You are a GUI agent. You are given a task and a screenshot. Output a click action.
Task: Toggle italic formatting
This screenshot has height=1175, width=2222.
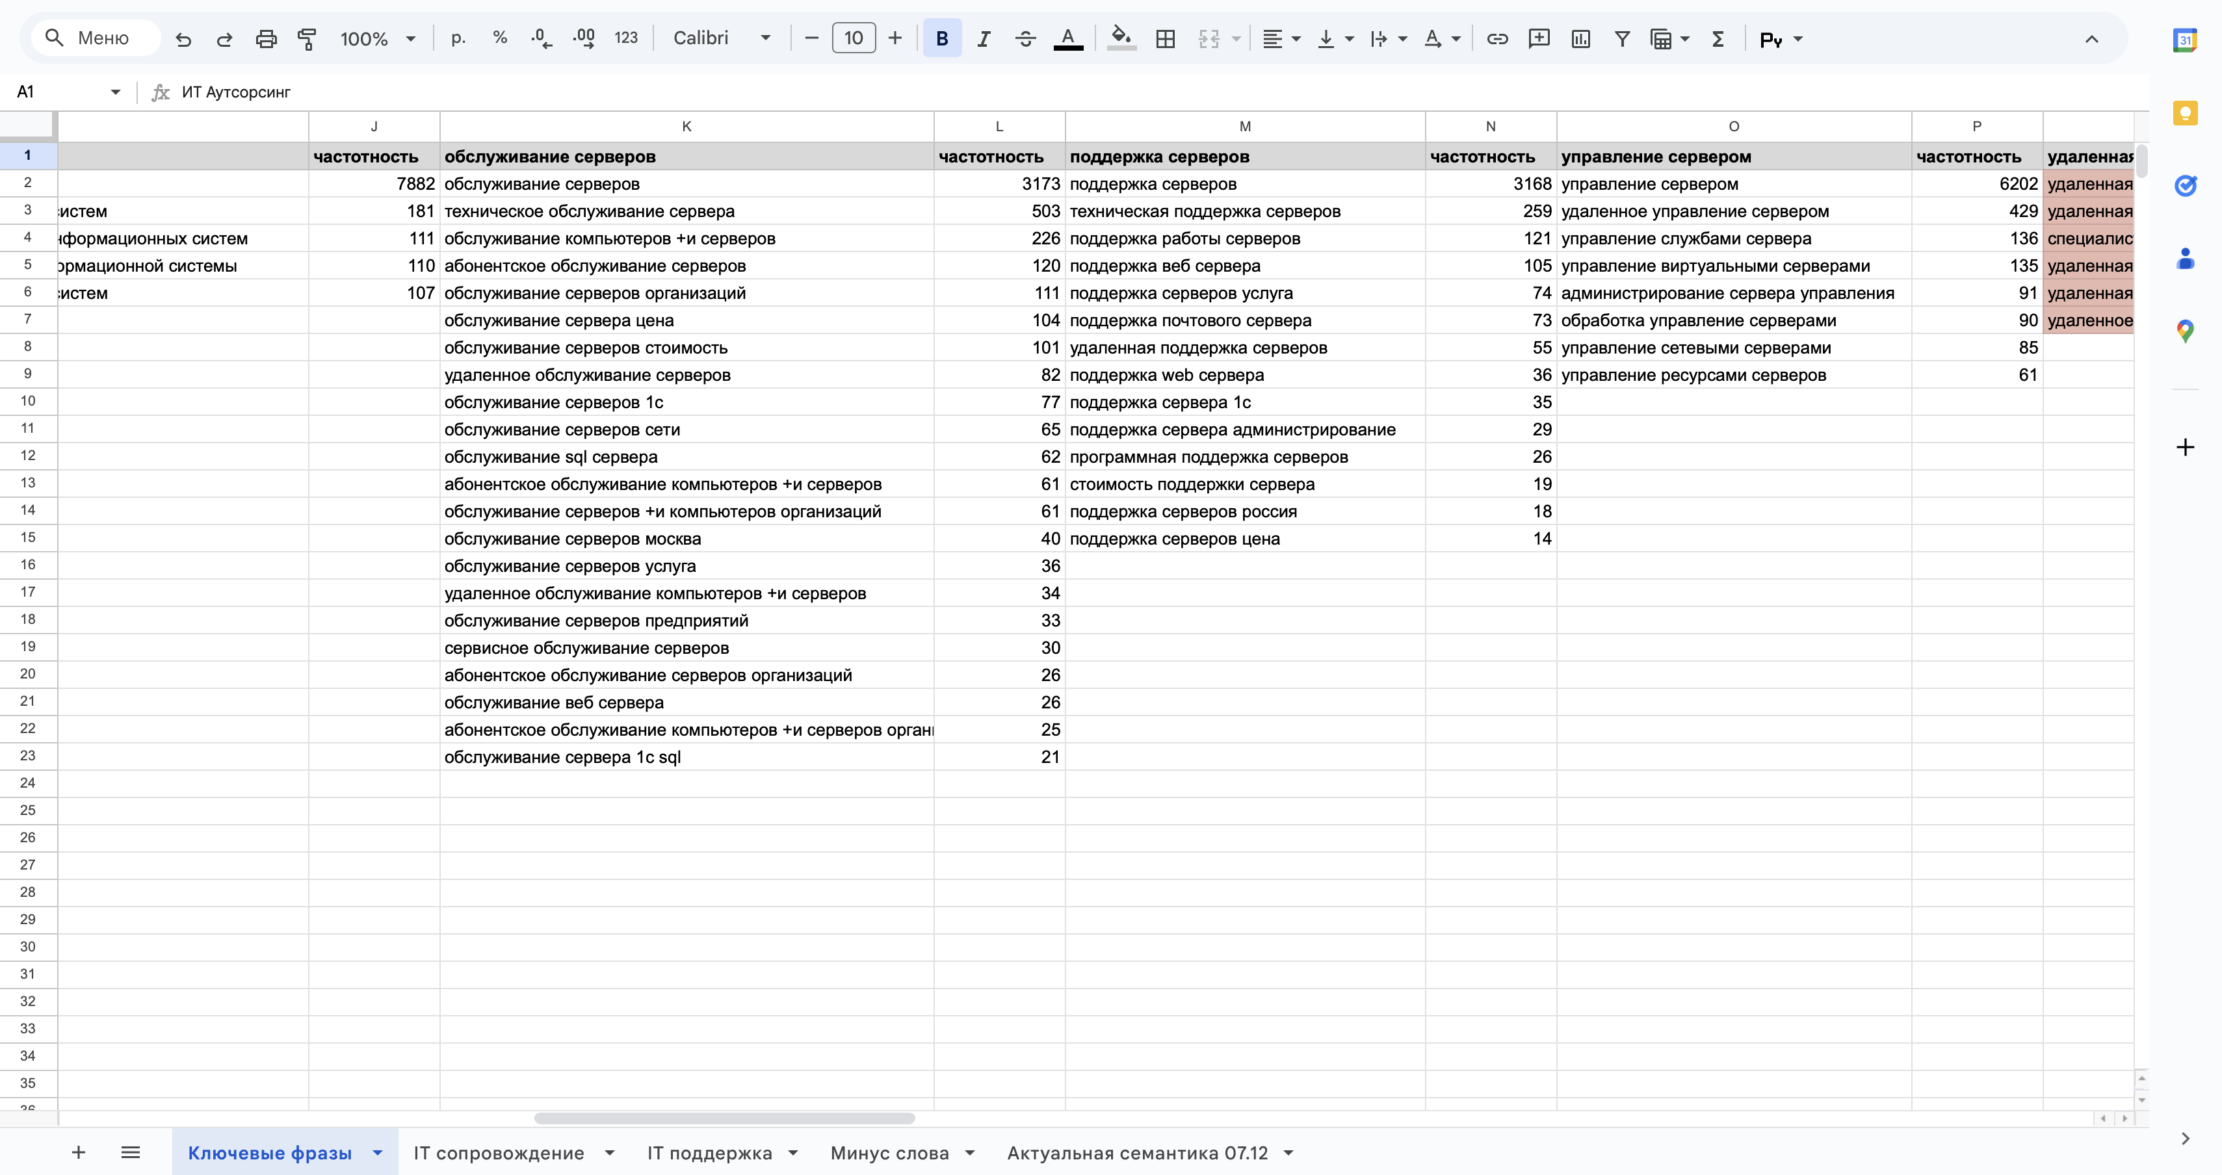pyautogui.click(x=984, y=39)
